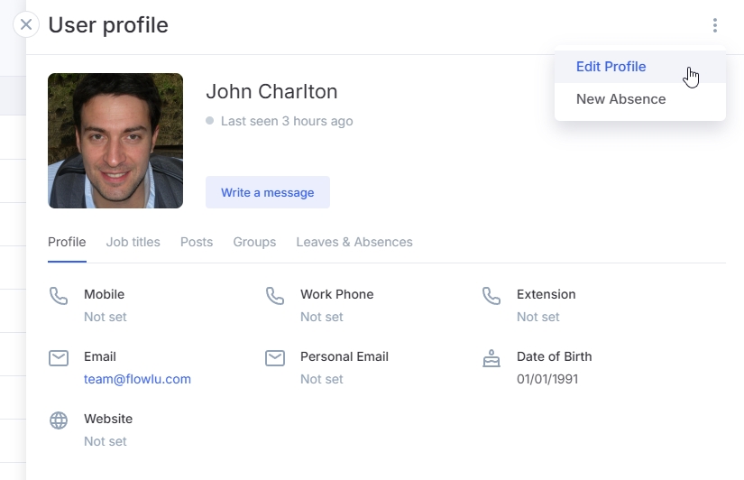Image resolution: width=744 pixels, height=480 pixels.
Task: Click the Email envelope icon
Action: point(59,358)
